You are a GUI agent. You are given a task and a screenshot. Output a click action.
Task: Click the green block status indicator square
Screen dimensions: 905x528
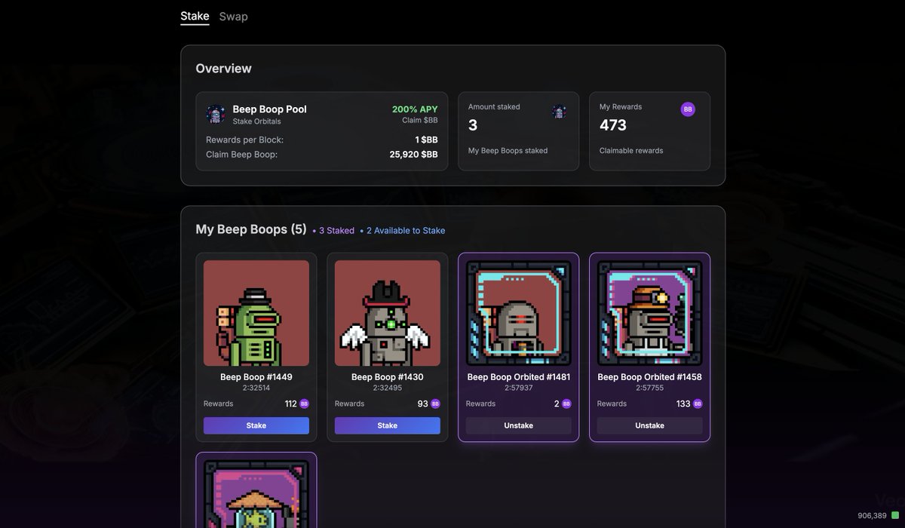(x=895, y=516)
